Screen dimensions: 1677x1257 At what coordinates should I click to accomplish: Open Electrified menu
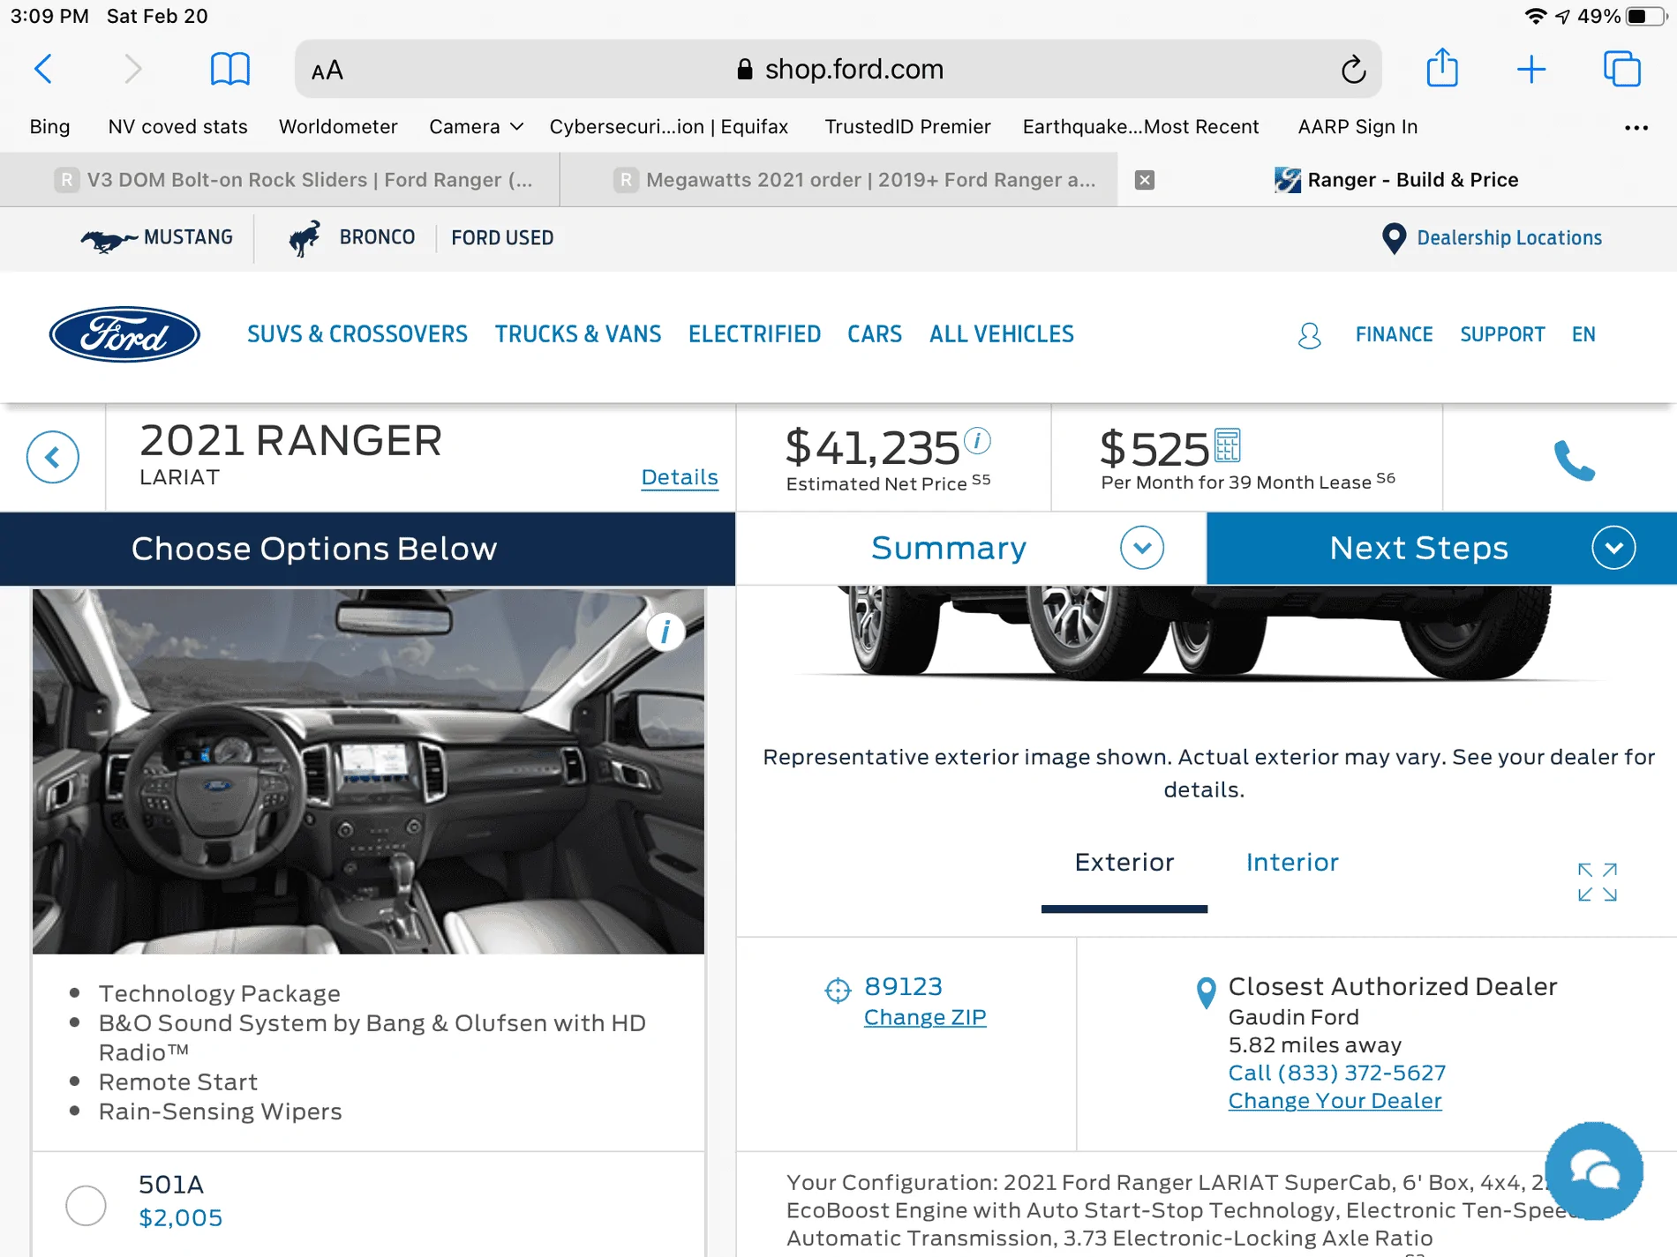click(x=755, y=334)
